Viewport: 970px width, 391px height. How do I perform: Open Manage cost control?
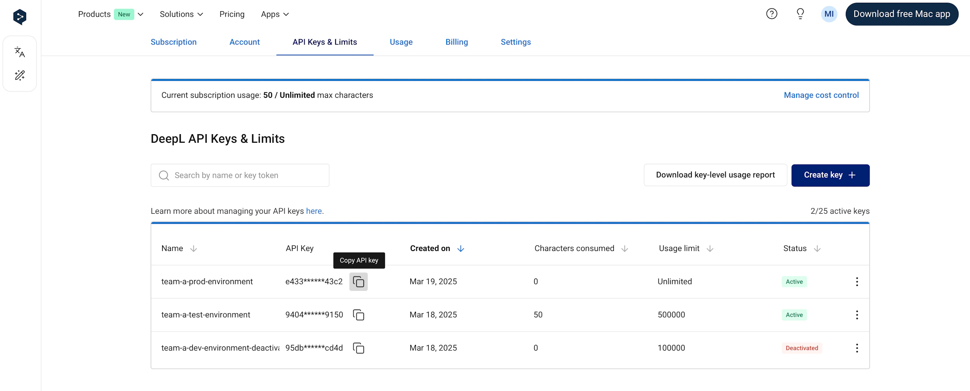pyautogui.click(x=821, y=95)
